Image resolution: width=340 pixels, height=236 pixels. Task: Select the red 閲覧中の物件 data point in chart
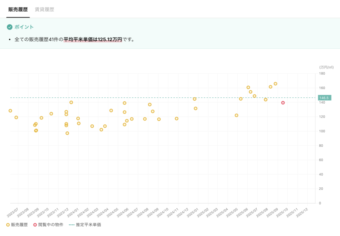coord(283,103)
